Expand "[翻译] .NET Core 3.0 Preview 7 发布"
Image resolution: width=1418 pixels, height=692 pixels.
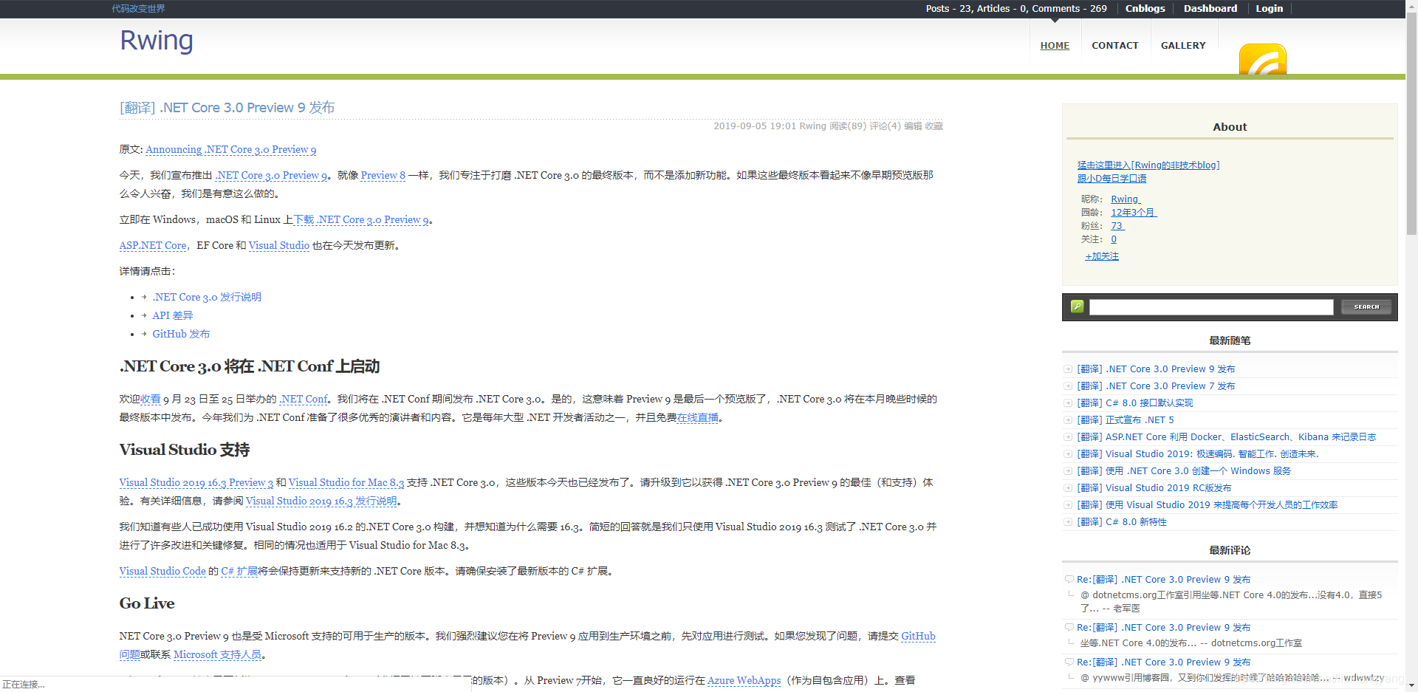pos(1067,386)
